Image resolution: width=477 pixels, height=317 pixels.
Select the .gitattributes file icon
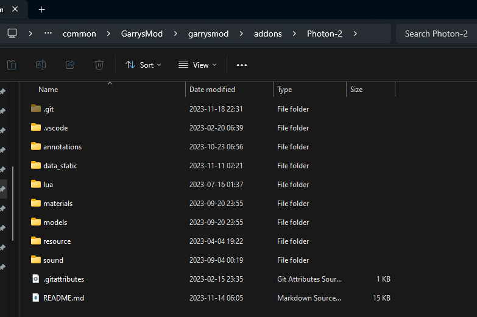click(36, 279)
